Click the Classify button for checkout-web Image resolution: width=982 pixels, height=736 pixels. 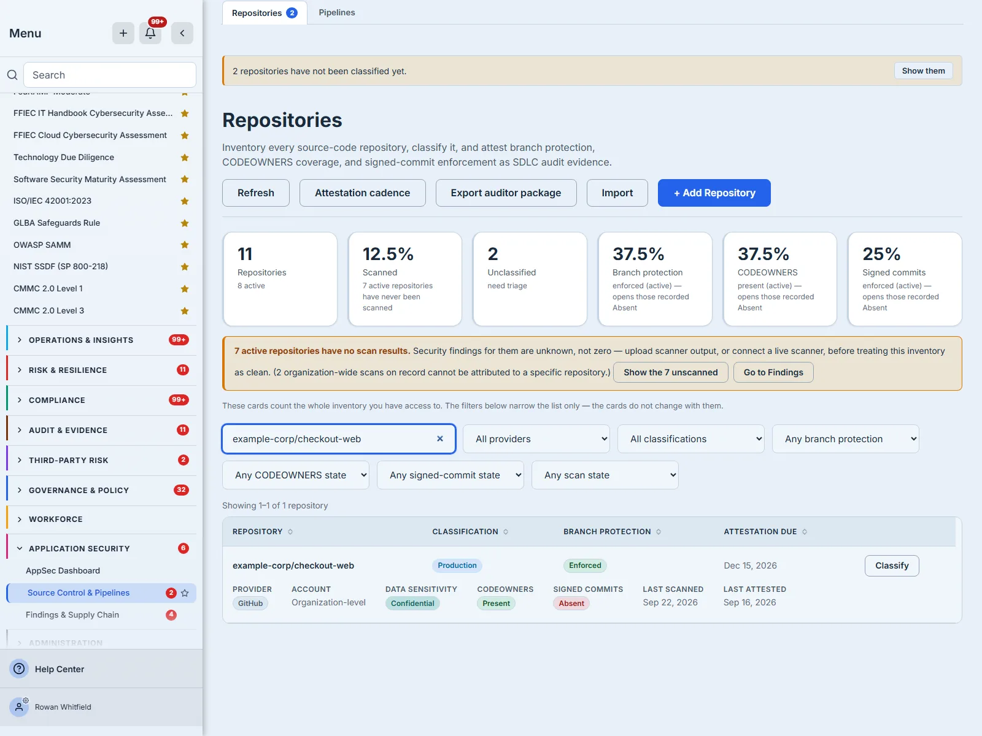[892, 565]
